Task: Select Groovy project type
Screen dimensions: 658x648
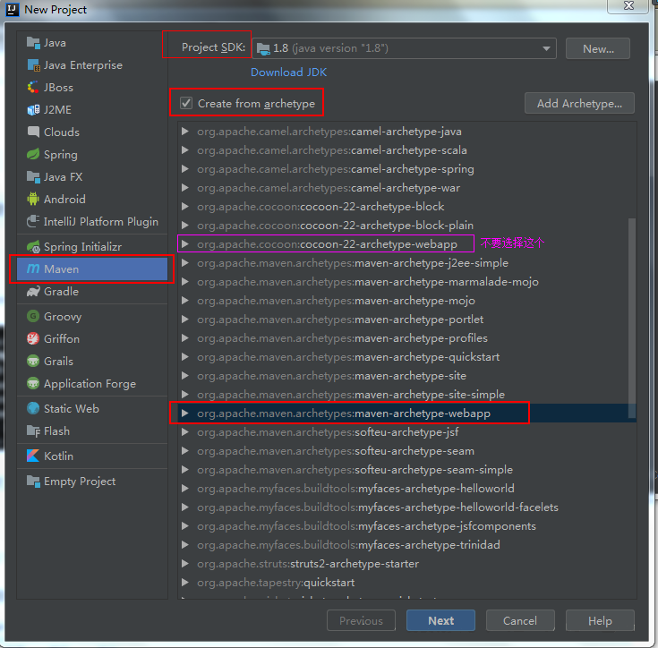Action: (92, 316)
